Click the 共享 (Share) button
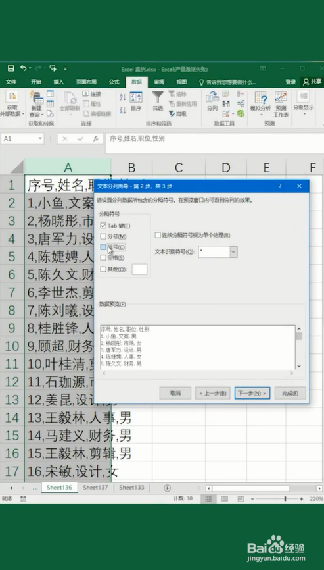The width and height of the screenshot is (324, 570). (312, 82)
